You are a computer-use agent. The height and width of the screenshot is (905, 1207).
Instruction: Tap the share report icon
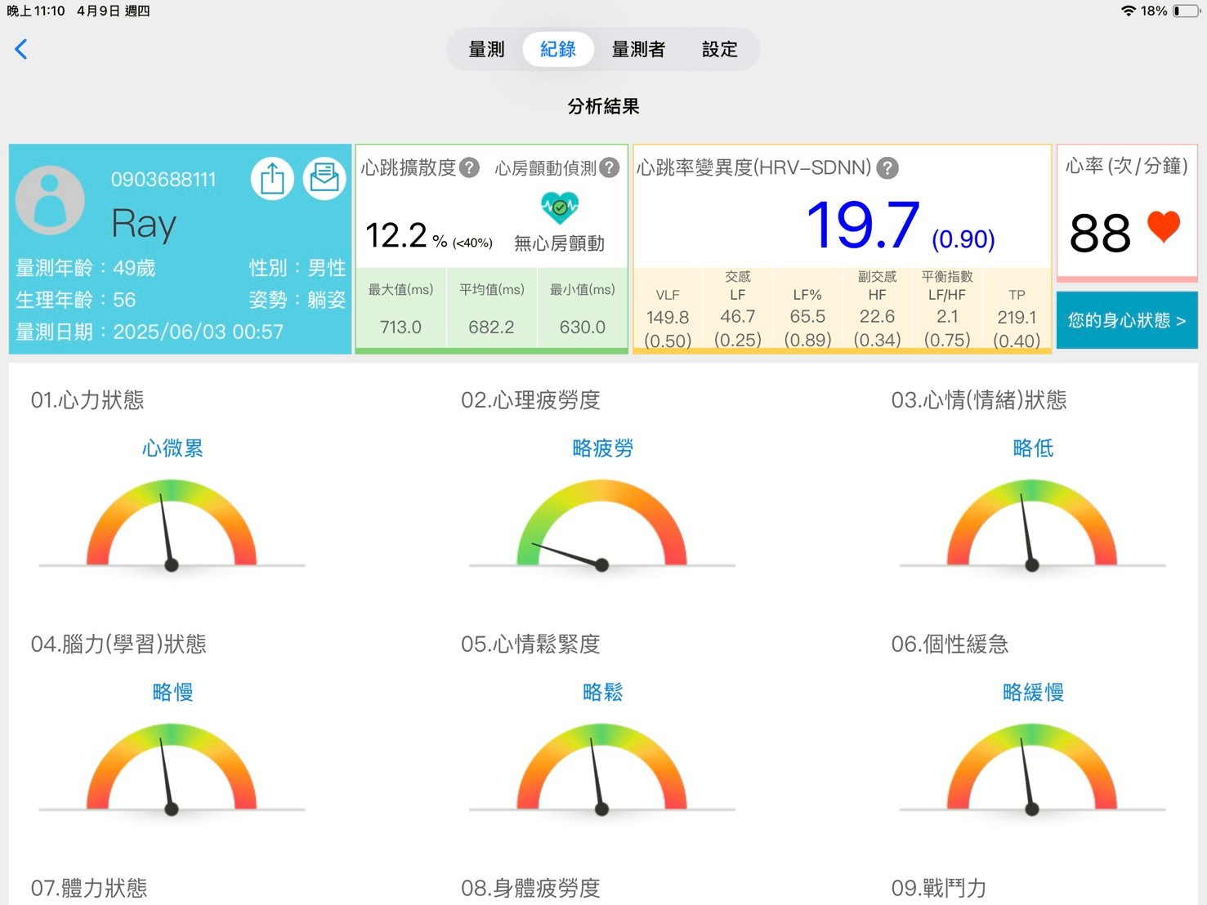coord(272,178)
